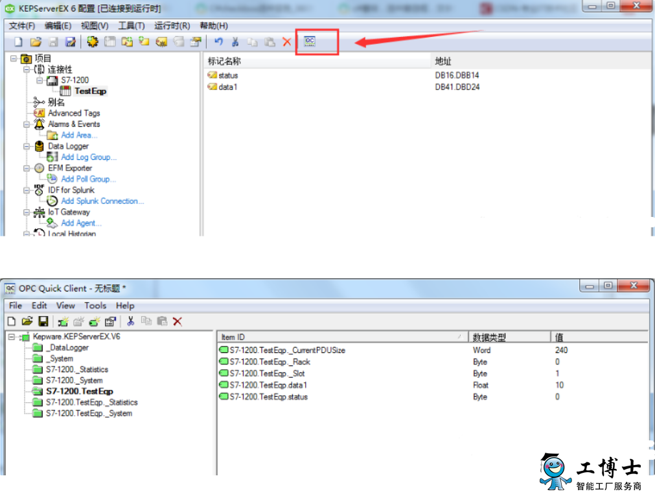Cut selection using KEPServerEX scissors icon
This screenshot has width=655, height=498.
(x=235, y=41)
